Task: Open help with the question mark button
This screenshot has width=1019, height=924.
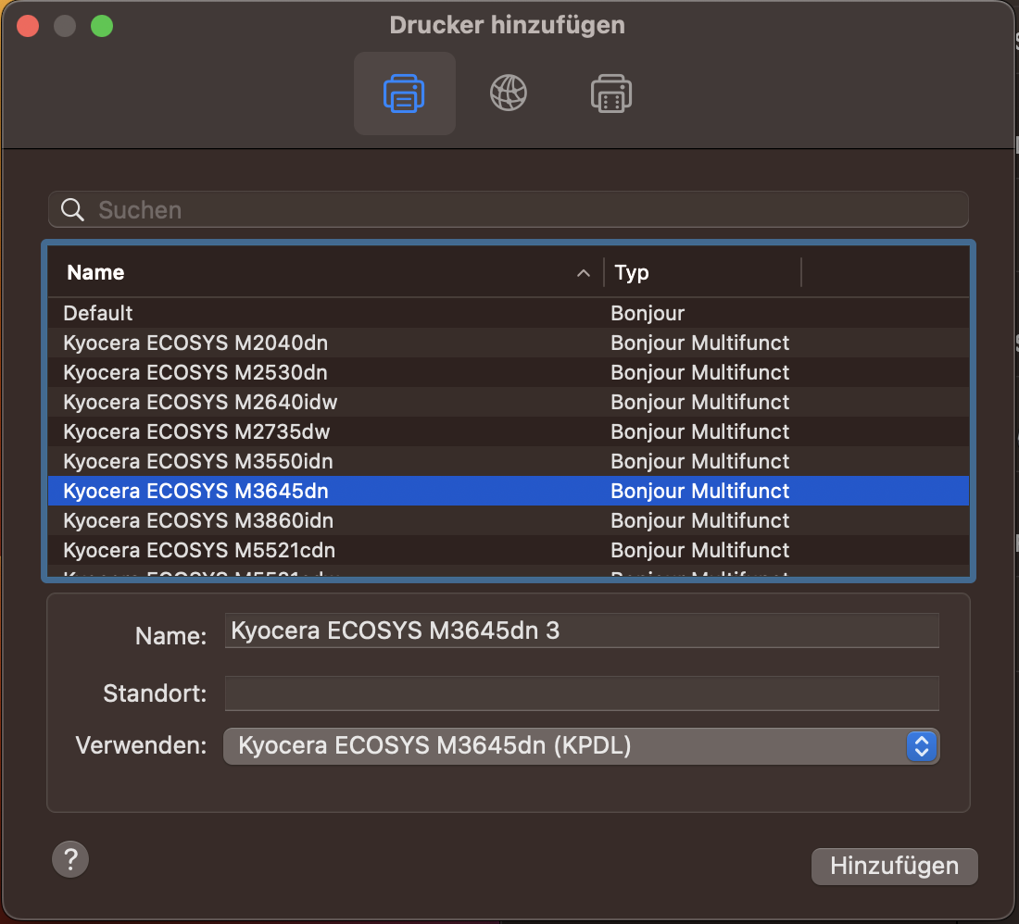Action: [x=70, y=859]
